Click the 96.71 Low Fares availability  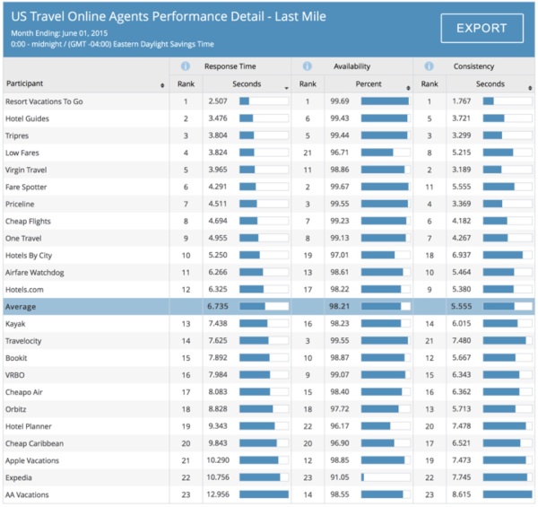pyautogui.click(x=340, y=153)
